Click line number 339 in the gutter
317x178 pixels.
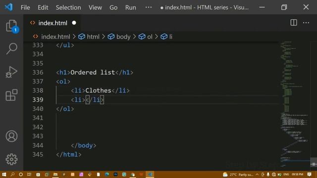pyautogui.click(x=38, y=100)
